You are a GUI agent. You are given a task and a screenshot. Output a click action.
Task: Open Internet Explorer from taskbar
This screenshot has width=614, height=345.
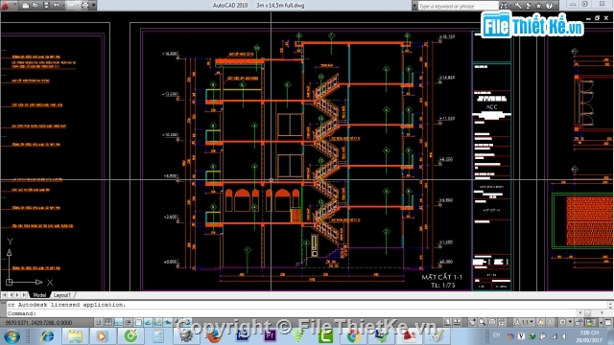pos(48,336)
